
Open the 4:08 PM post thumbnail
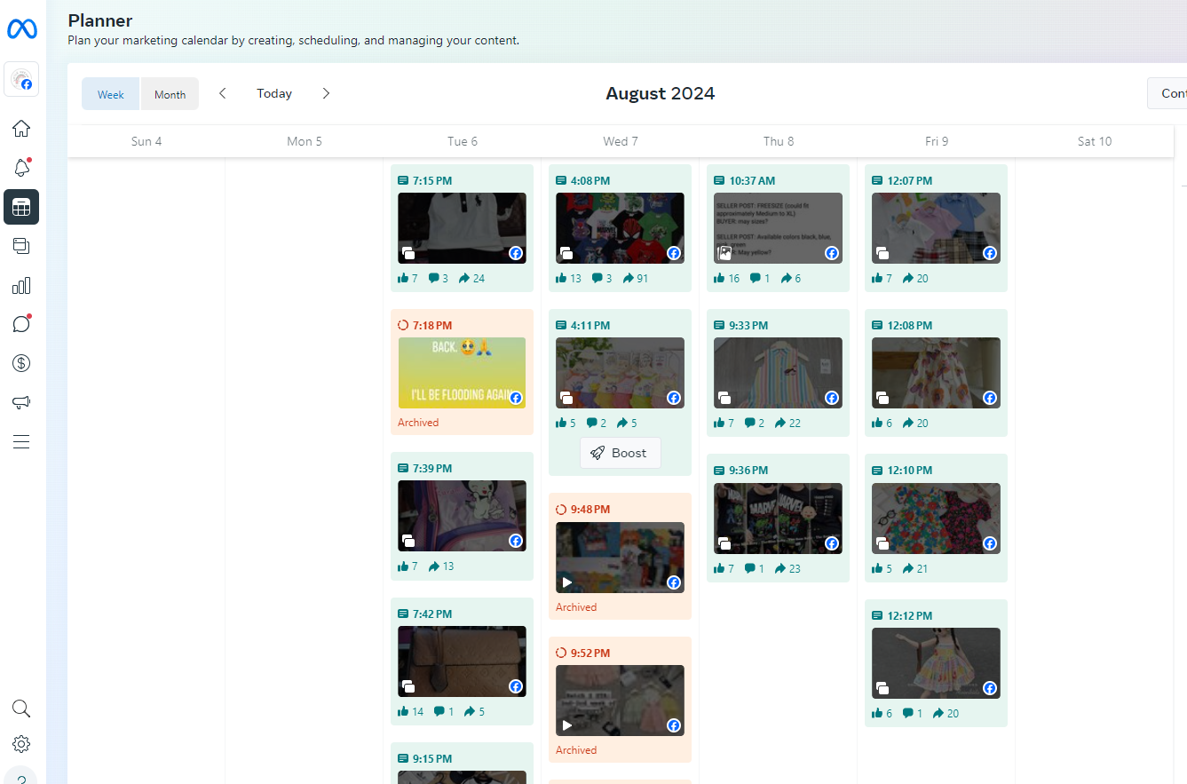pyautogui.click(x=620, y=228)
